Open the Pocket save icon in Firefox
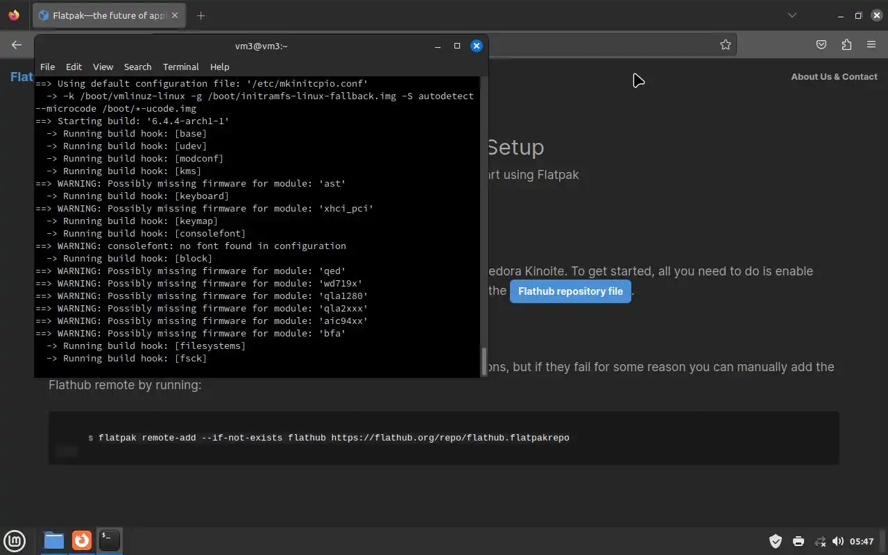Screen dimensions: 888x555 point(821,44)
